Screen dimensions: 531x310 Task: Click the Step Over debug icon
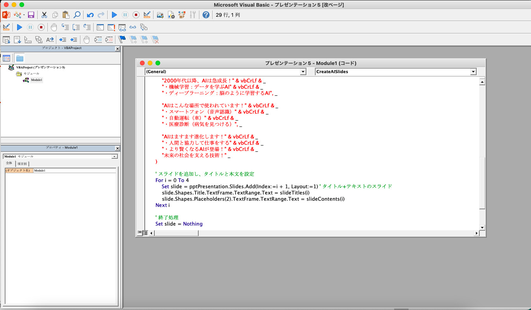tap(76, 27)
